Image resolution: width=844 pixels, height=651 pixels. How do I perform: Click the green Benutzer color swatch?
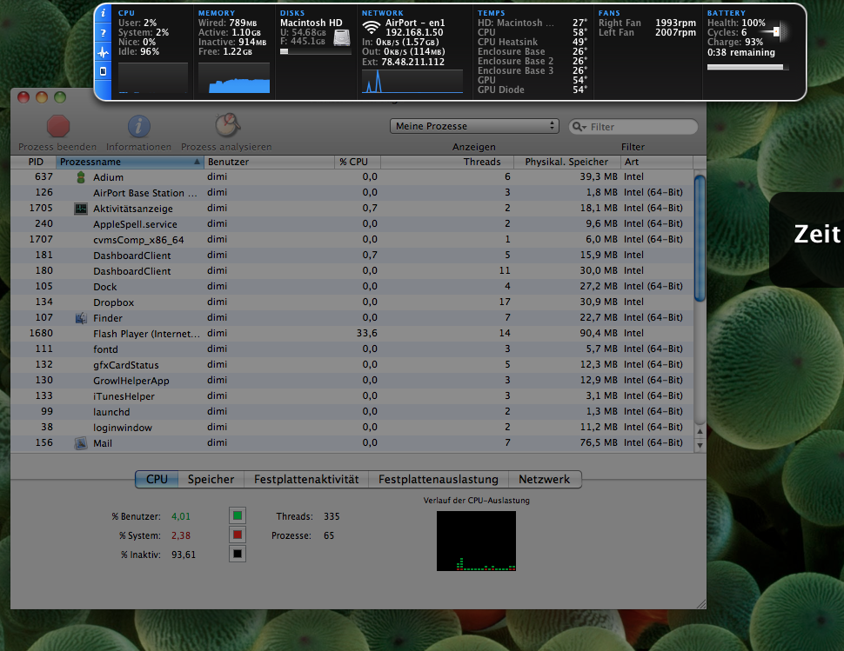pyautogui.click(x=238, y=516)
